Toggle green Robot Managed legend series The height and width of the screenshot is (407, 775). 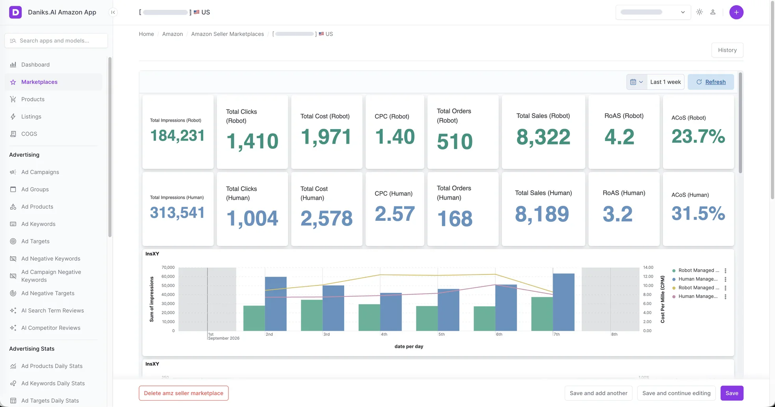[x=696, y=270]
